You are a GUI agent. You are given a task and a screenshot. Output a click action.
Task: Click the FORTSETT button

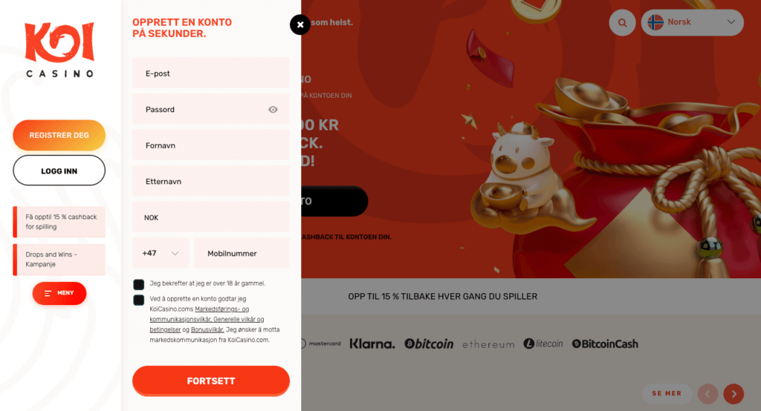211,381
